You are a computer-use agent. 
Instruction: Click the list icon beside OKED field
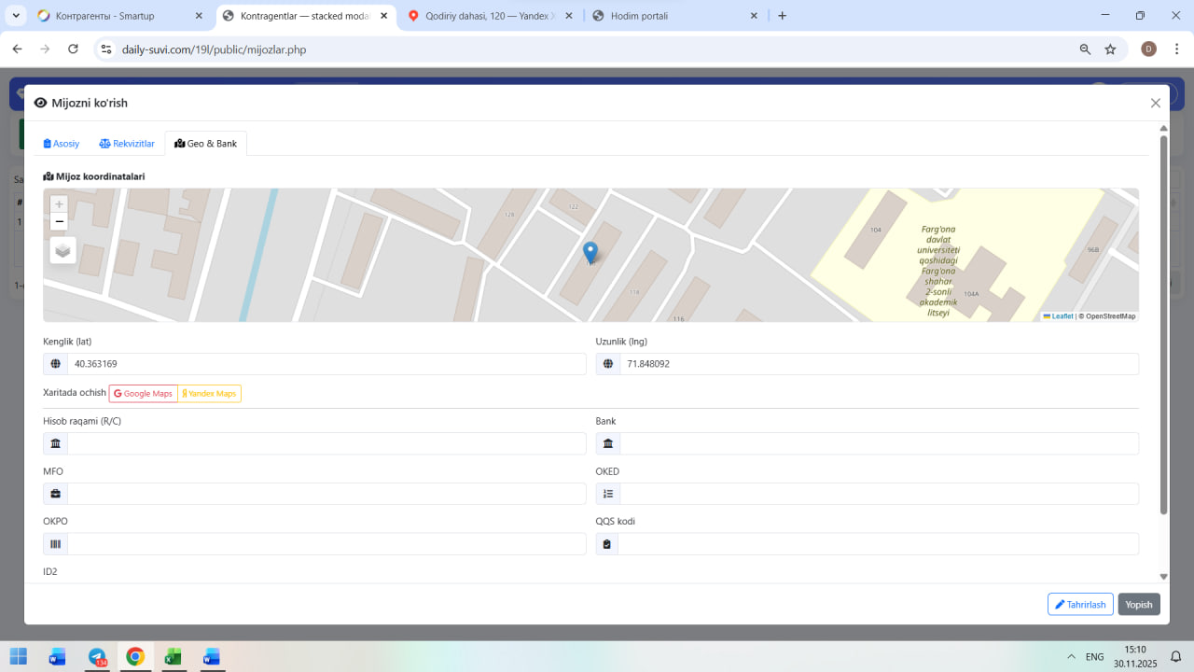(608, 494)
